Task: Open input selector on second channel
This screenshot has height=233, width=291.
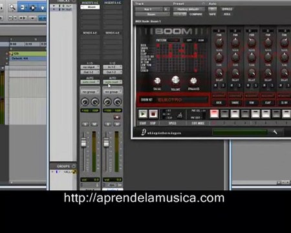Action: tap(113, 67)
